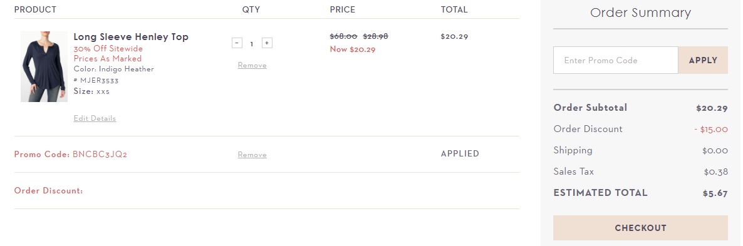
Task: Focus the Enter Promo Code field
Action: click(616, 60)
